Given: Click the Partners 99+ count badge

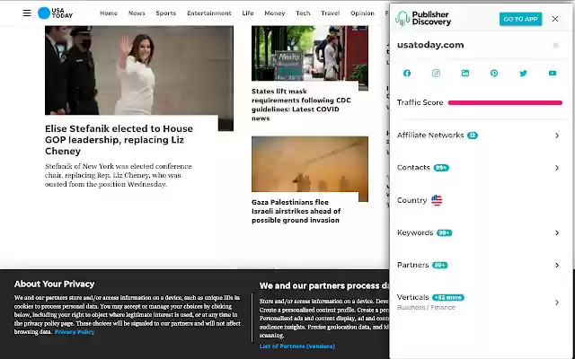Looking at the screenshot, I should 439,266.
